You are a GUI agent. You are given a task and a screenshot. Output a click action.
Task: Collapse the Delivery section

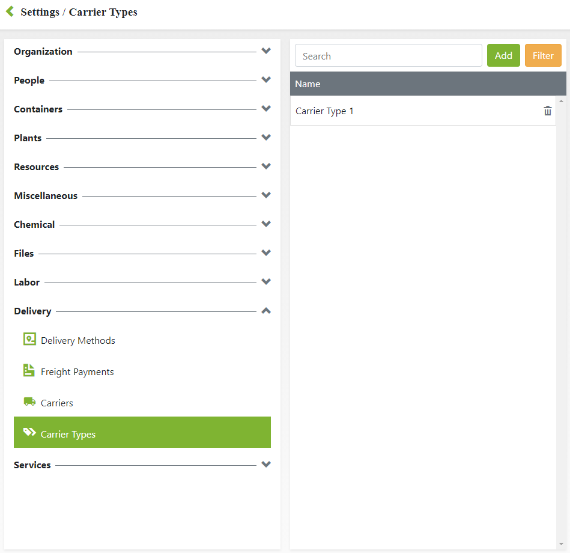[266, 311]
